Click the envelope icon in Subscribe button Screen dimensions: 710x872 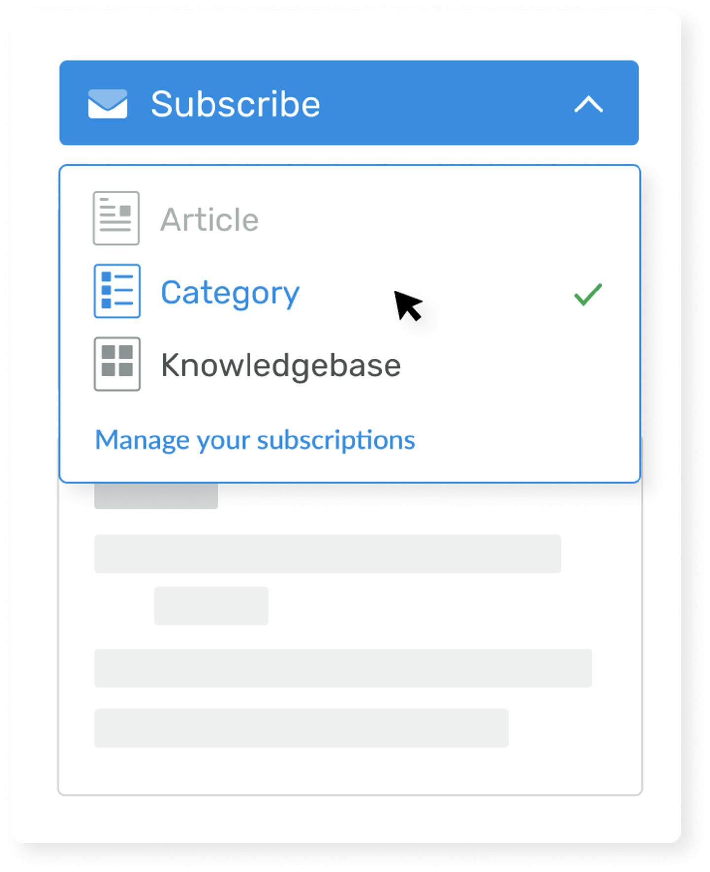107,104
